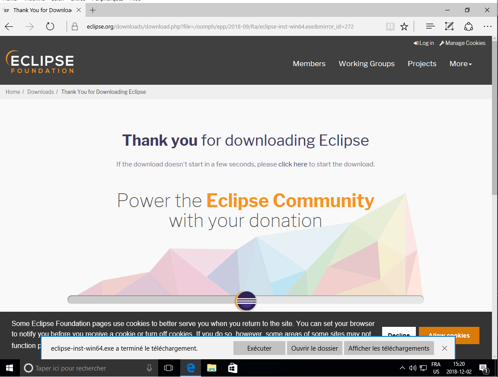Click the address bar URL field
The height and width of the screenshot is (377, 498).
pyautogui.click(x=220, y=26)
